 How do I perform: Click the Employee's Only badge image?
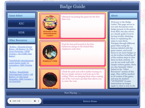point(50,52)
